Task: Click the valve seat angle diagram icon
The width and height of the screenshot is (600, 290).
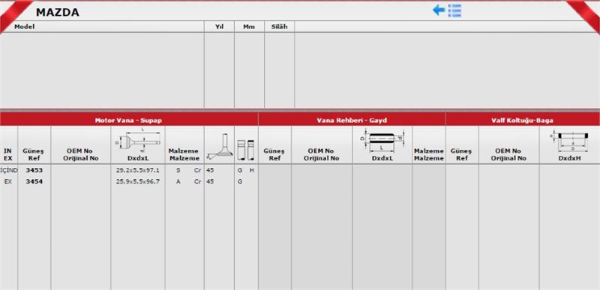Action: tap(219, 147)
